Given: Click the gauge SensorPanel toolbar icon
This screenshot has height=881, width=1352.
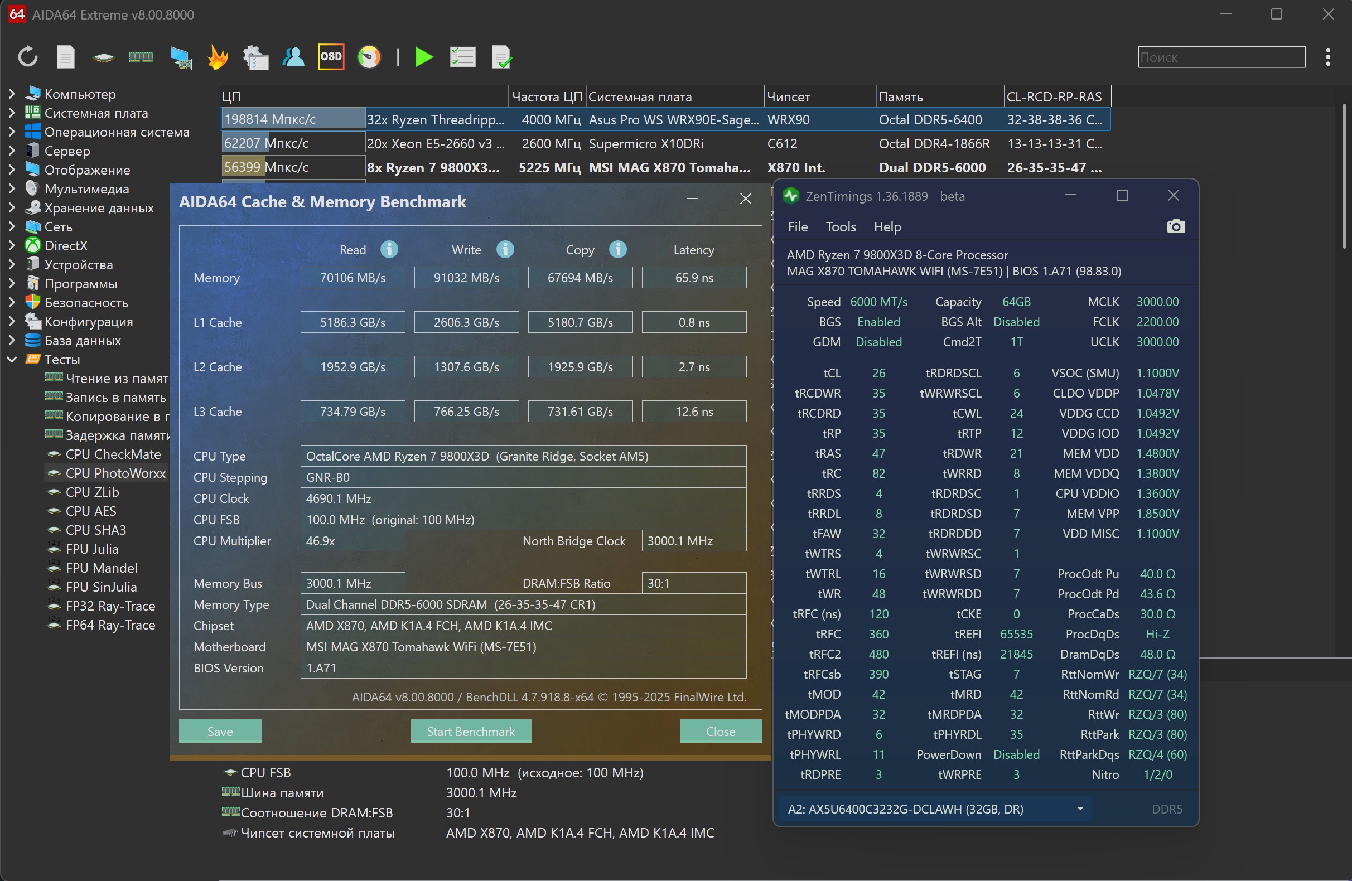Looking at the screenshot, I should pos(369,57).
